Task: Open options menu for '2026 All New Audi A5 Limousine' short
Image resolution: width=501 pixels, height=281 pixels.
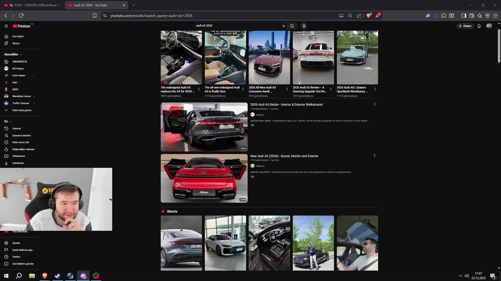Action: (x=287, y=89)
